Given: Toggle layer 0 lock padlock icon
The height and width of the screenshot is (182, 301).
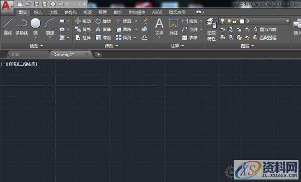Looking at the screenshot, I should click(x=235, y=21).
